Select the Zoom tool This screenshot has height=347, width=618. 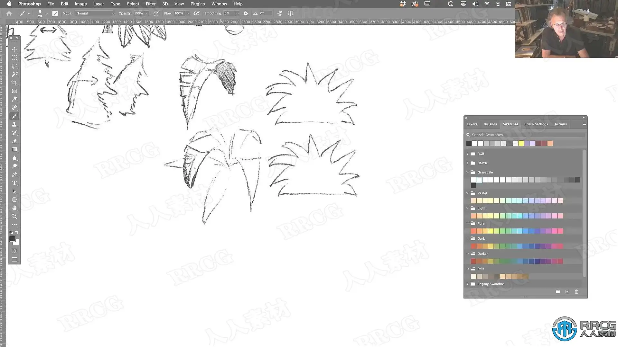(14, 216)
